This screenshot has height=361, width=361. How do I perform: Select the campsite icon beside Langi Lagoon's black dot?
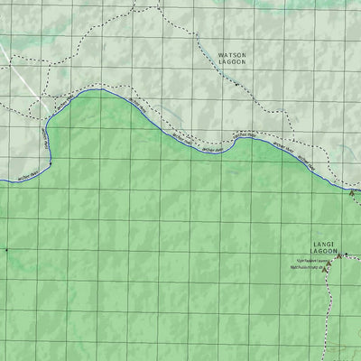coord(339,256)
